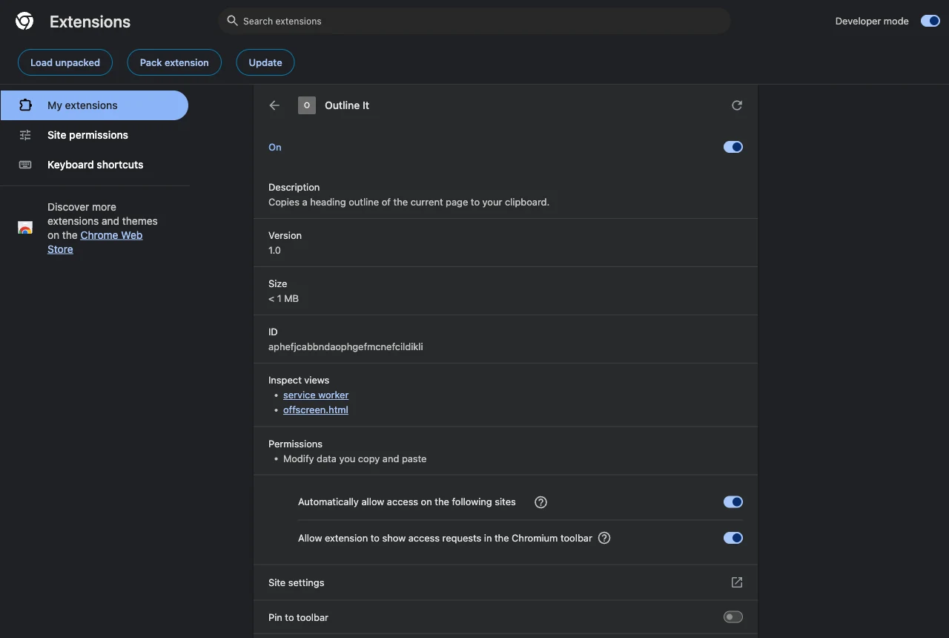Open My extensions section
The height and width of the screenshot is (638, 949).
[x=94, y=105]
